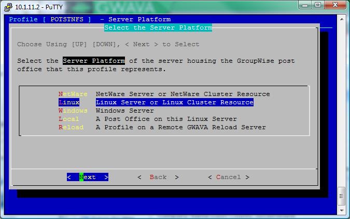Click the scrollbar down arrow
This screenshot has width=350, height=219.
[x=342, y=211]
